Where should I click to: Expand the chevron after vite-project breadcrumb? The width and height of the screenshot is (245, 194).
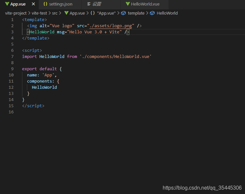(29, 13)
